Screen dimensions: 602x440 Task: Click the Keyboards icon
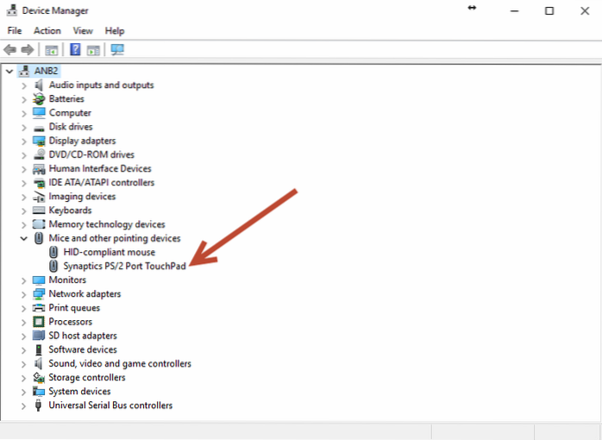click(39, 211)
